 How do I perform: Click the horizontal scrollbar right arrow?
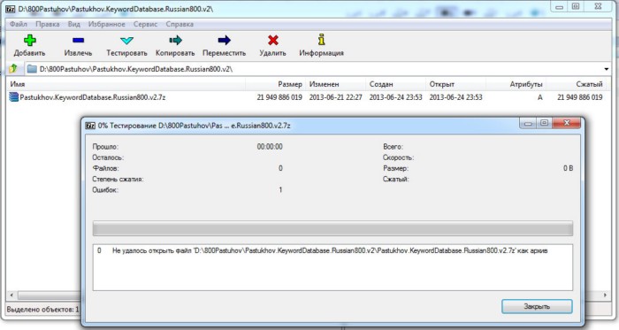pyautogui.click(x=605, y=295)
